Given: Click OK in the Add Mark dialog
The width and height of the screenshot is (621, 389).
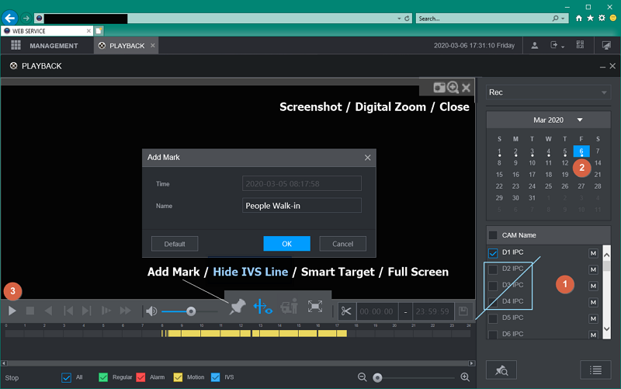Looking at the screenshot, I should pyautogui.click(x=286, y=244).
